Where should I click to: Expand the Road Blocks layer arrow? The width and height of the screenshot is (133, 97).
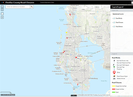click(x=113, y=18)
